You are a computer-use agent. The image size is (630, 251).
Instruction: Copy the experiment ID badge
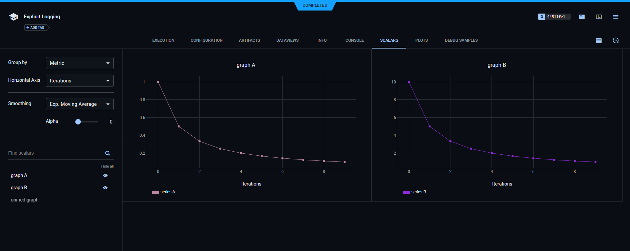[554, 17]
